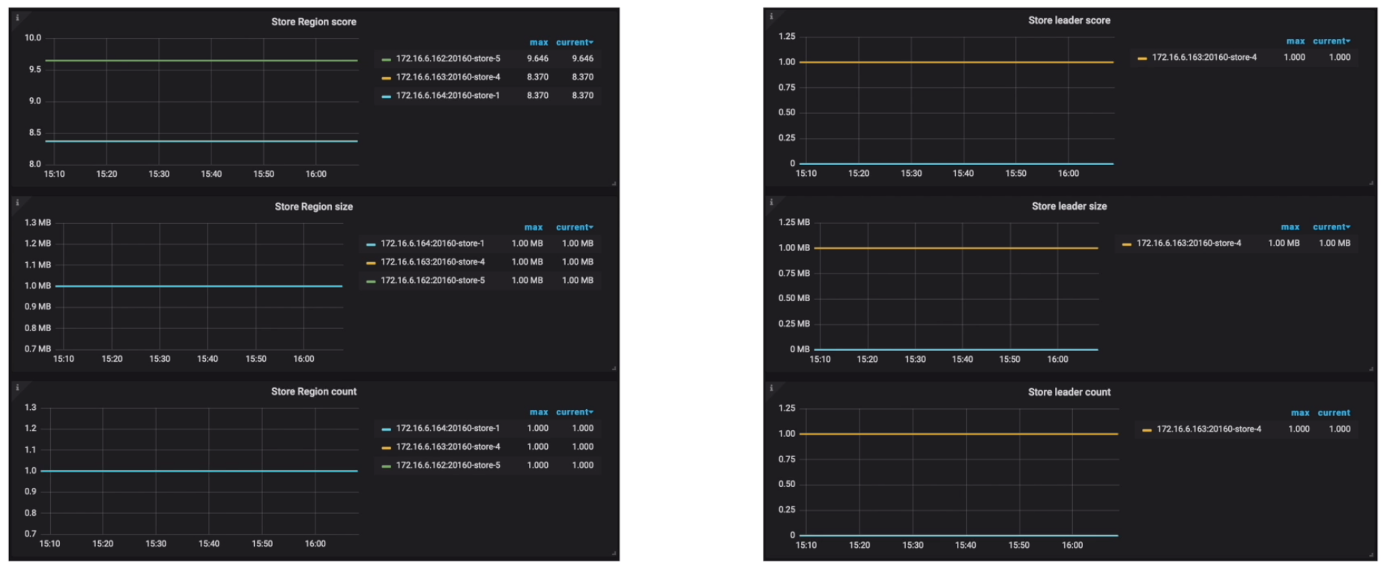Toggle store-1 series in Store Region score legend
The width and height of the screenshot is (1384, 562).
(448, 96)
